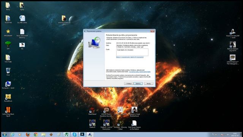Launch Diablo II Lord of Destruction
Viewport: 243px width, 137px height.
coord(106,124)
